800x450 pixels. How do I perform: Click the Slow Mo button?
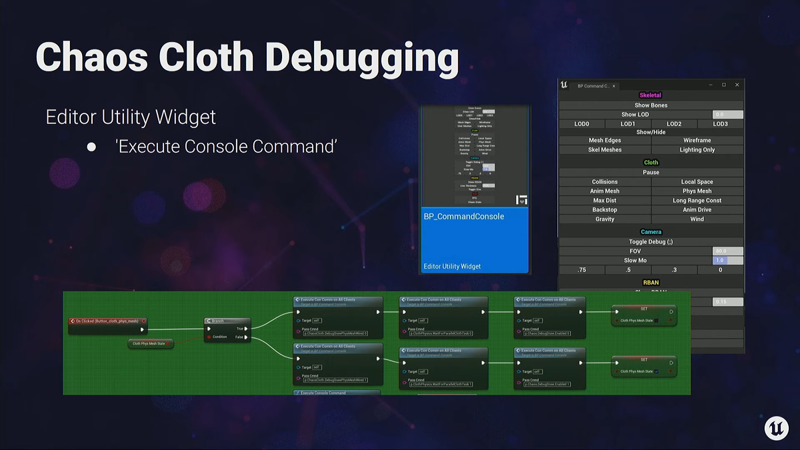[635, 260]
